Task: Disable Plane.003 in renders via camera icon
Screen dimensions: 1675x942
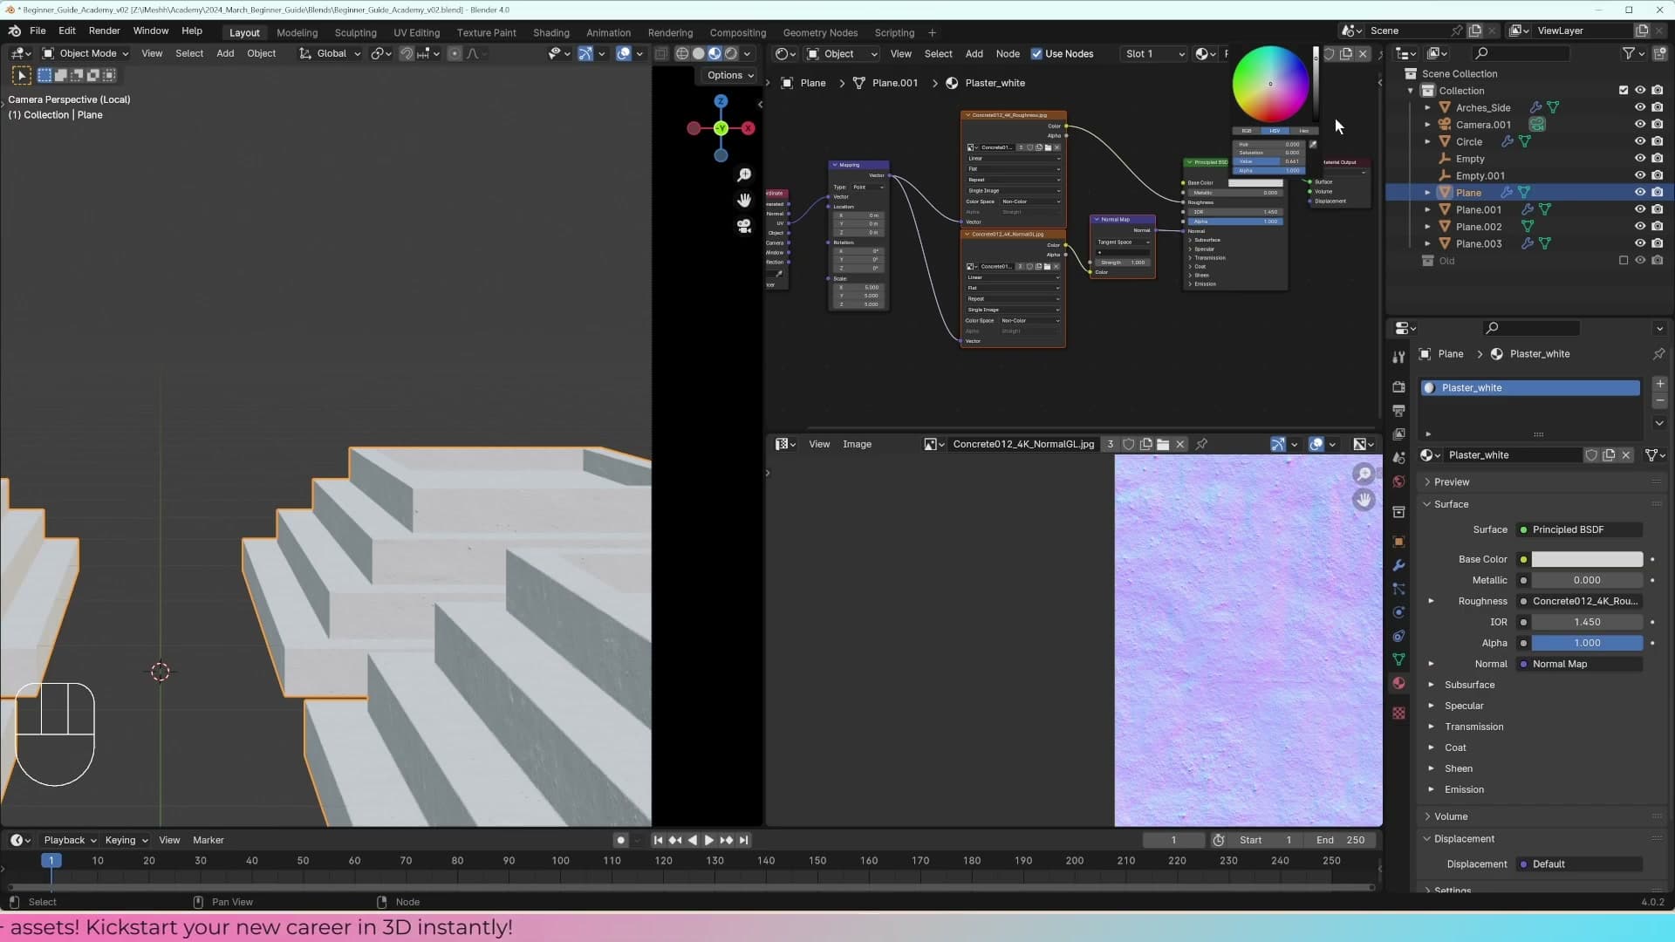Action: 1658,244
